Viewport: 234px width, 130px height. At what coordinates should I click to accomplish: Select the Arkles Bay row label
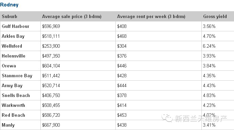[13, 36]
